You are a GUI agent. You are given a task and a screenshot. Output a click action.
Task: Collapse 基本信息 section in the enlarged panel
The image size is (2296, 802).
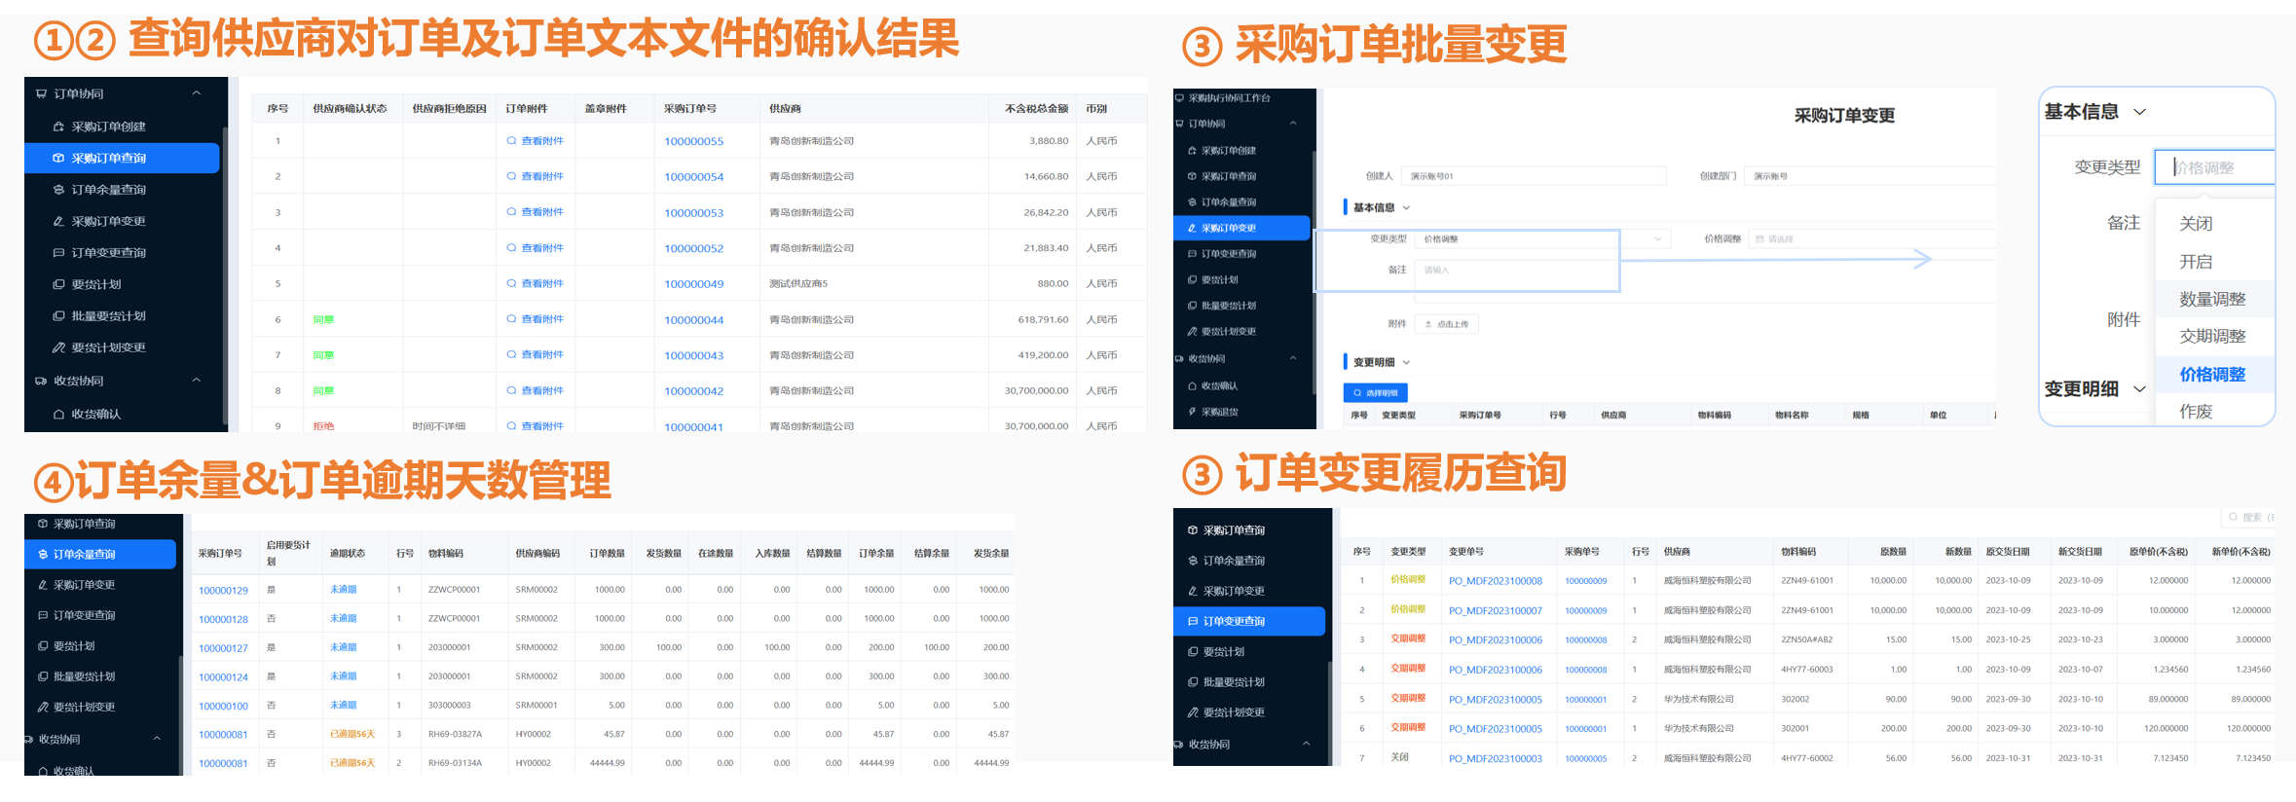click(2140, 112)
